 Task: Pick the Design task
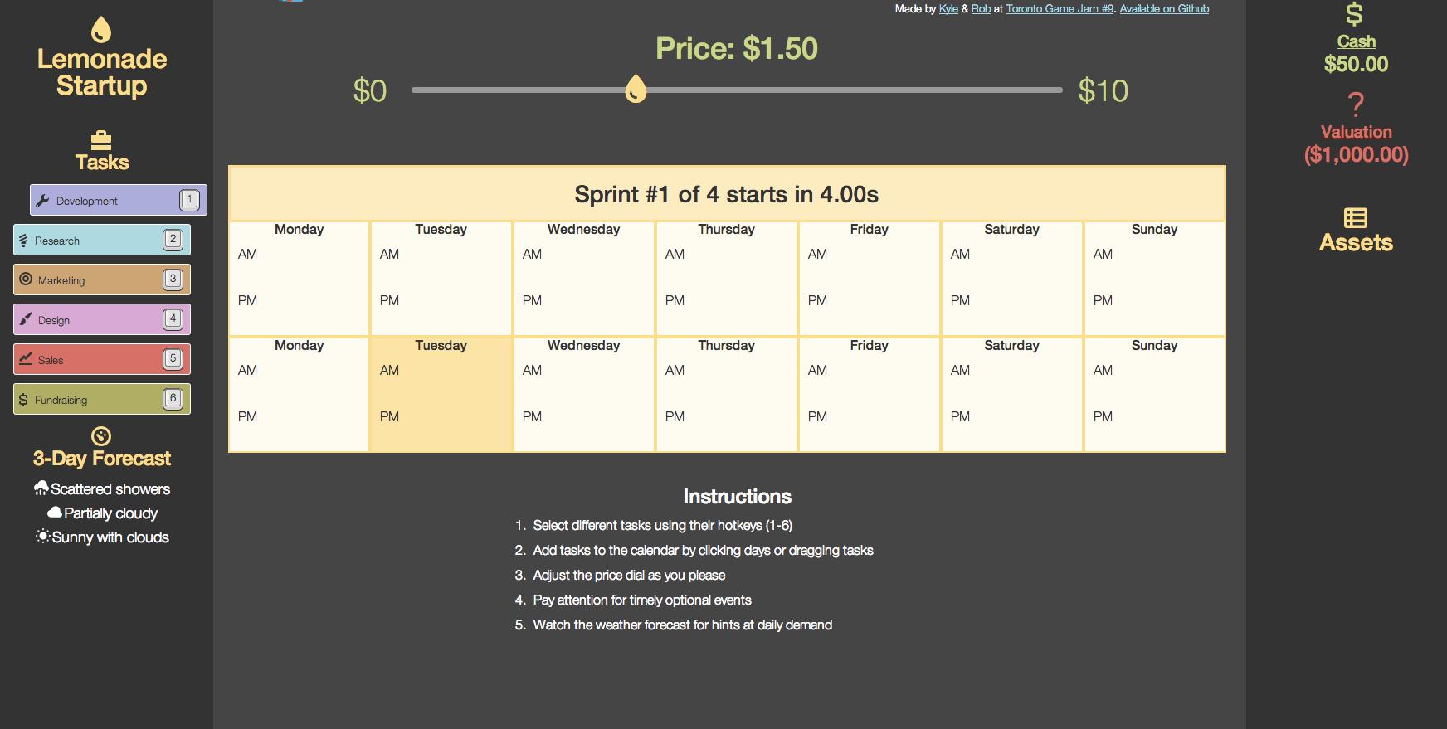point(102,319)
